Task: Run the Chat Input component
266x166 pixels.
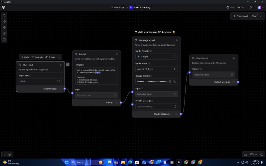Action: click(x=61, y=65)
